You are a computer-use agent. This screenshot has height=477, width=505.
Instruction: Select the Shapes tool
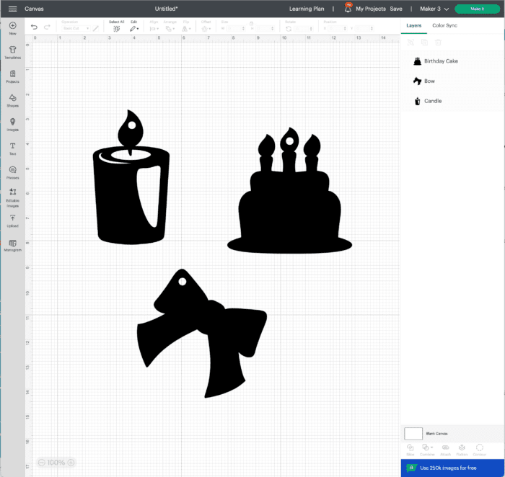pyautogui.click(x=12, y=99)
